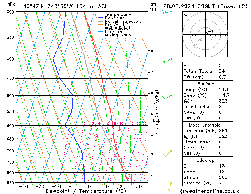This screenshot has height=194, width=251.
Task: Click the hPa unit label
Action: [11, 4]
